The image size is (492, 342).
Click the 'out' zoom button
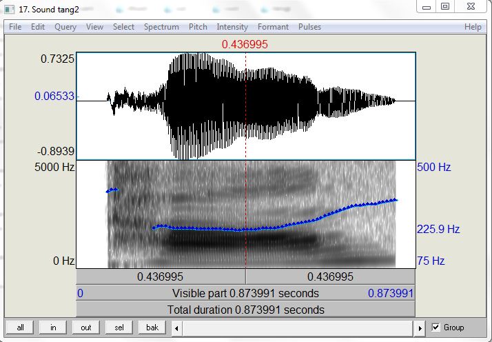click(86, 328)
